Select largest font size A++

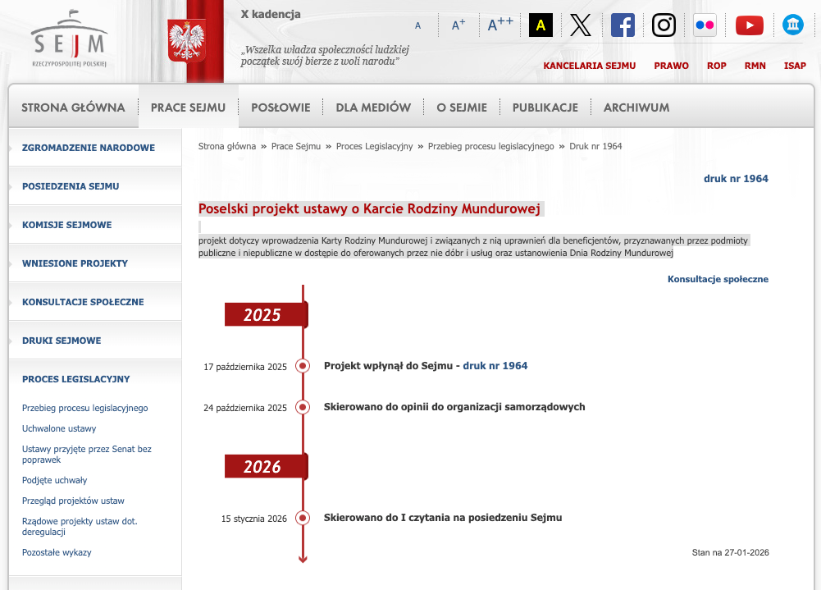[x=500, y=25]
